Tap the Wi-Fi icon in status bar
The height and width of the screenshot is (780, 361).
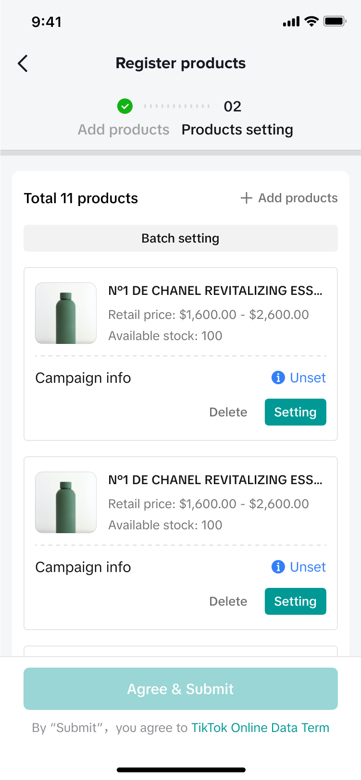(311, 22)
